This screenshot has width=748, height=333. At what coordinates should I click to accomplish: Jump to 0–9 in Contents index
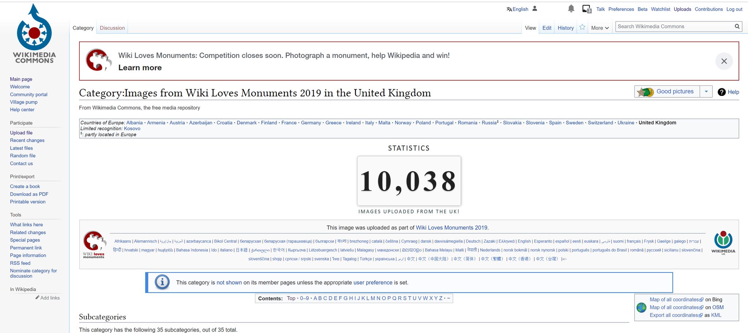(x=304, y=298)
